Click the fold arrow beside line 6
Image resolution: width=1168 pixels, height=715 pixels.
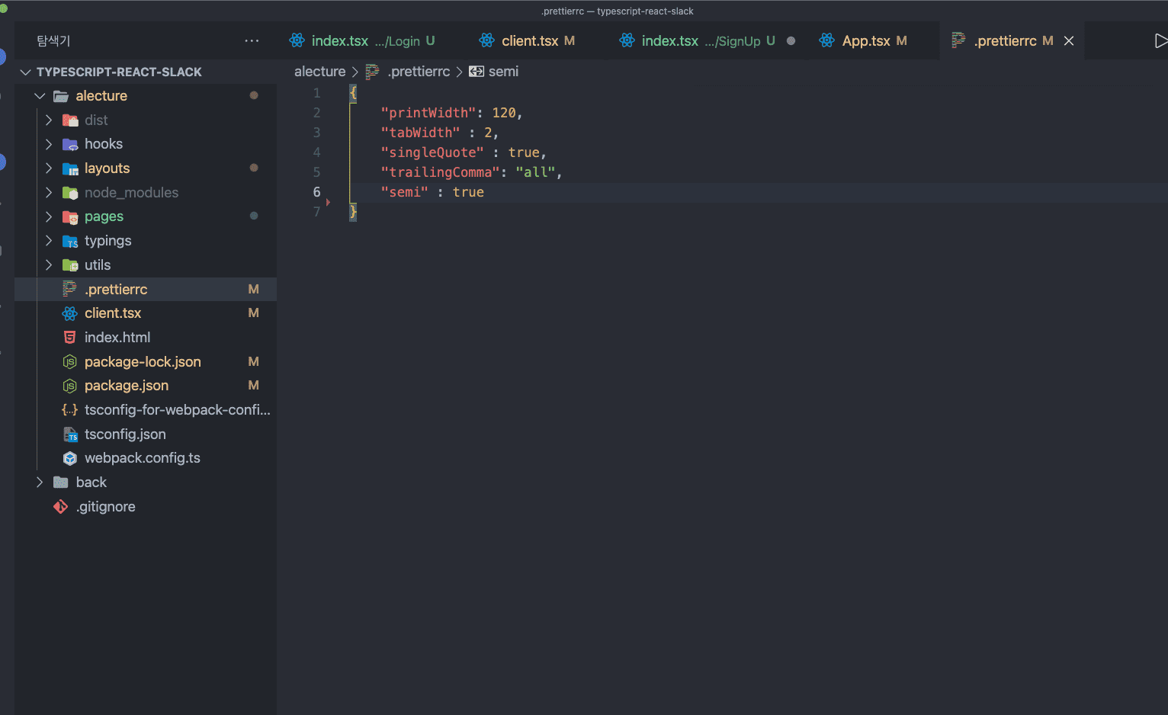tap(329, 202)
